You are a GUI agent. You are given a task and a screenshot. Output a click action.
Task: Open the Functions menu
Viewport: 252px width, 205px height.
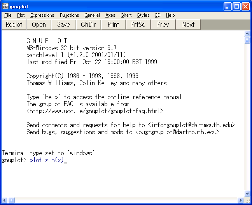(x=70, y=15)
